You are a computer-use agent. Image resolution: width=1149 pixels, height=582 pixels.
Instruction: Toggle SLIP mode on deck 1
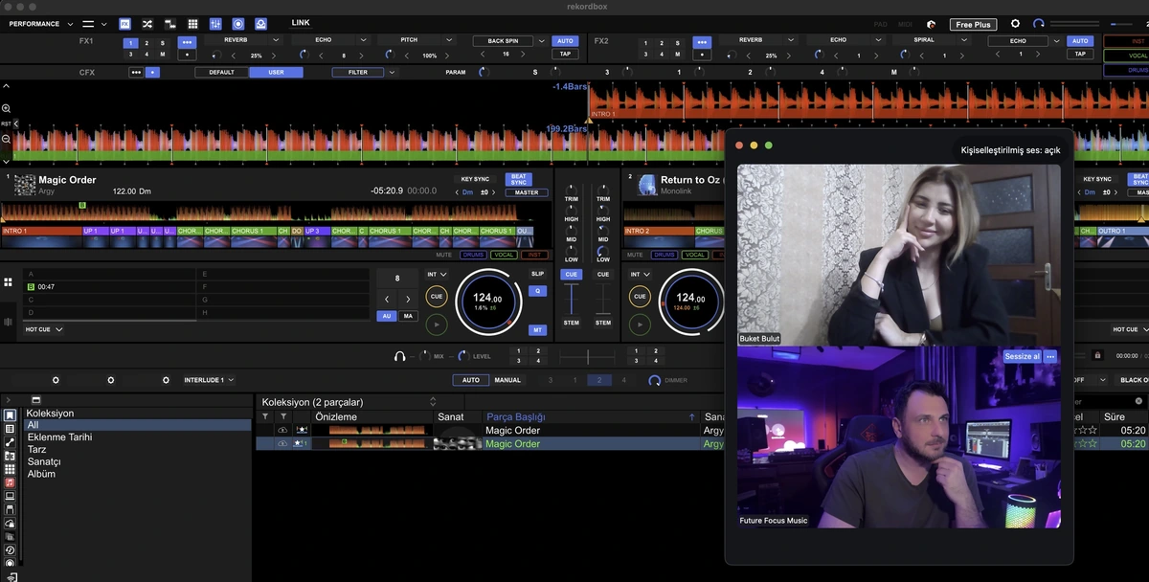537,274
